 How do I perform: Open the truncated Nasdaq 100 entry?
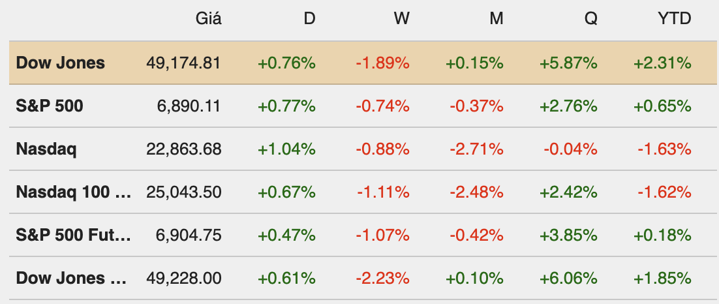(x=73, y=192)
